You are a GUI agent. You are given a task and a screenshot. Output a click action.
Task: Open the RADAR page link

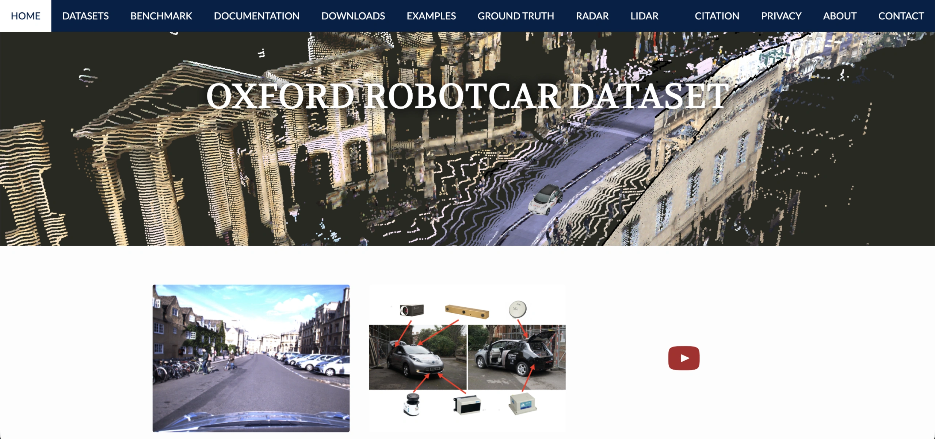[592, 16]
